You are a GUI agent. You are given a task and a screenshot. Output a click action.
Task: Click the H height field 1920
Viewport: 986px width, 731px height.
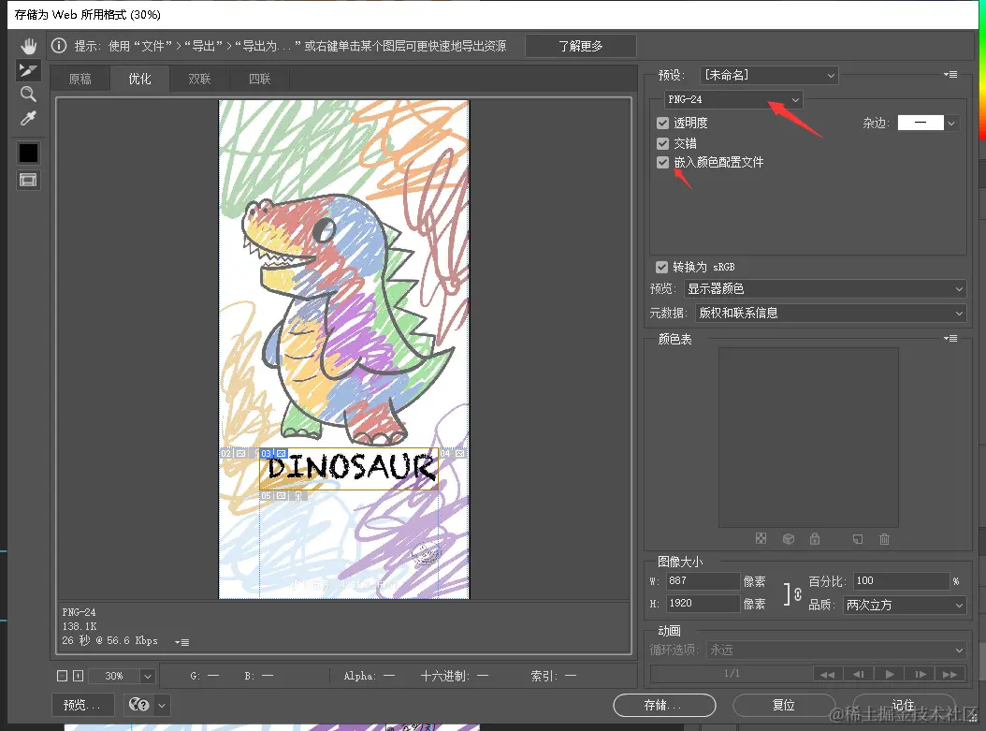(x=703, y=604)
